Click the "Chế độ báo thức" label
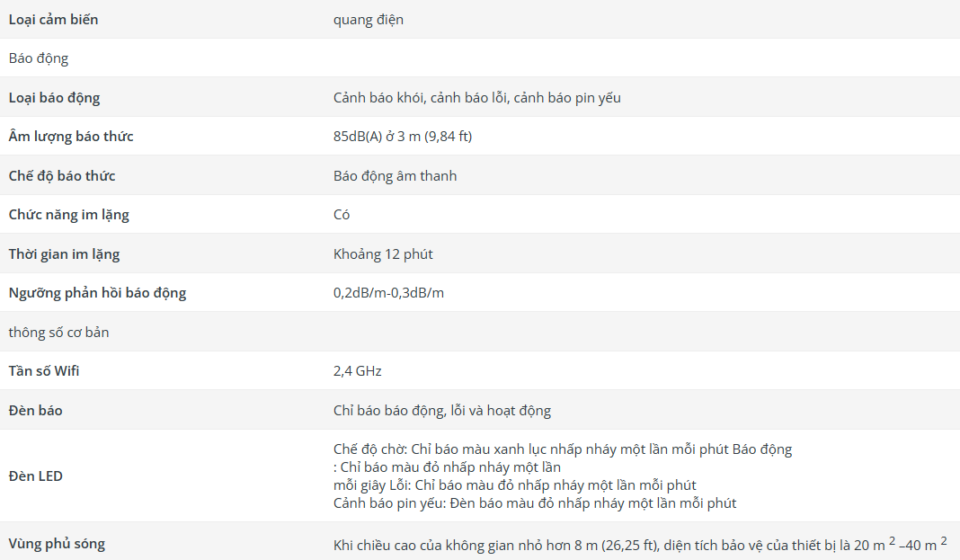This screenshot has width=960, height=560. pyautogui.click(x=62, y=175)
